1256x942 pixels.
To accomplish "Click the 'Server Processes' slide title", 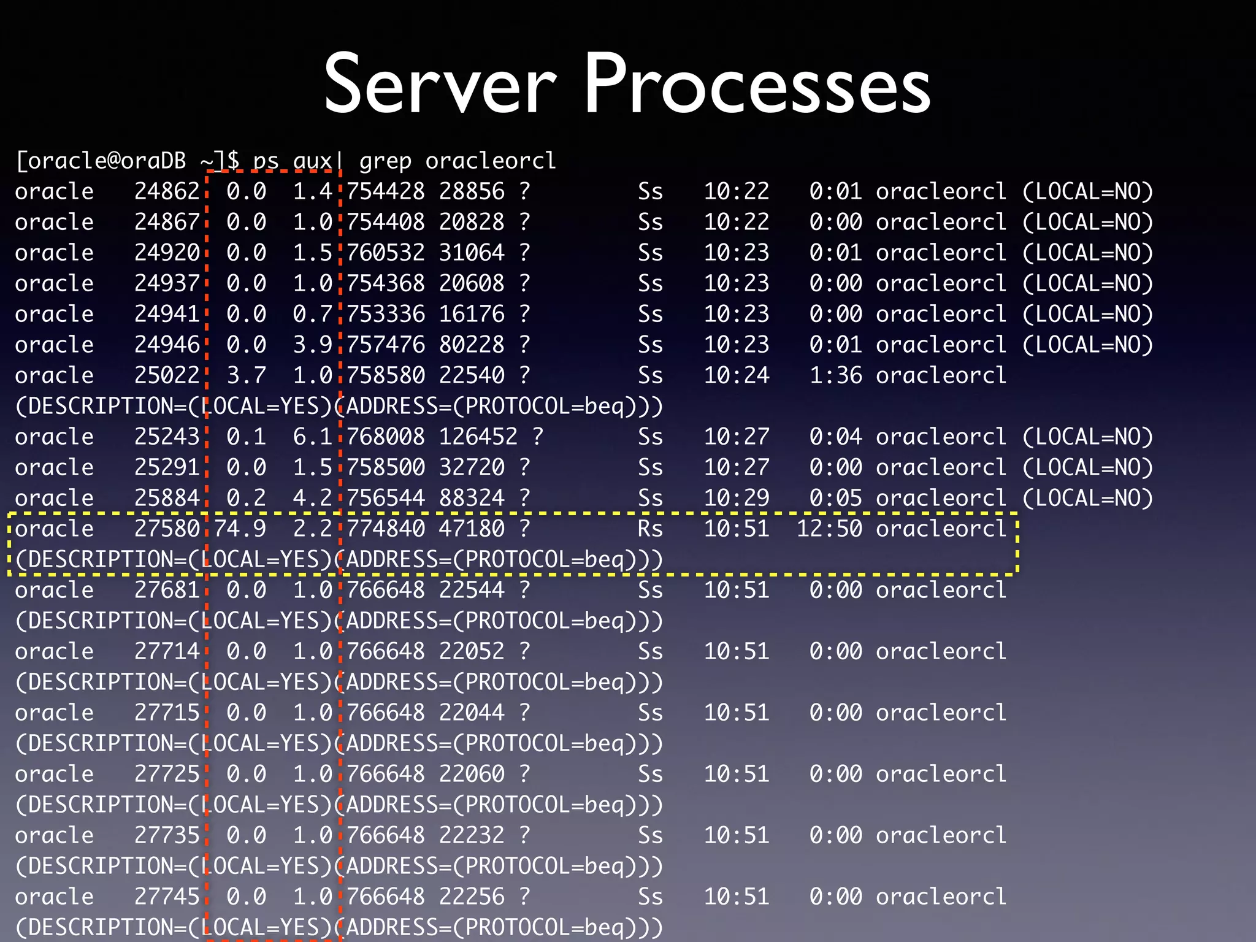I will 627,83.
